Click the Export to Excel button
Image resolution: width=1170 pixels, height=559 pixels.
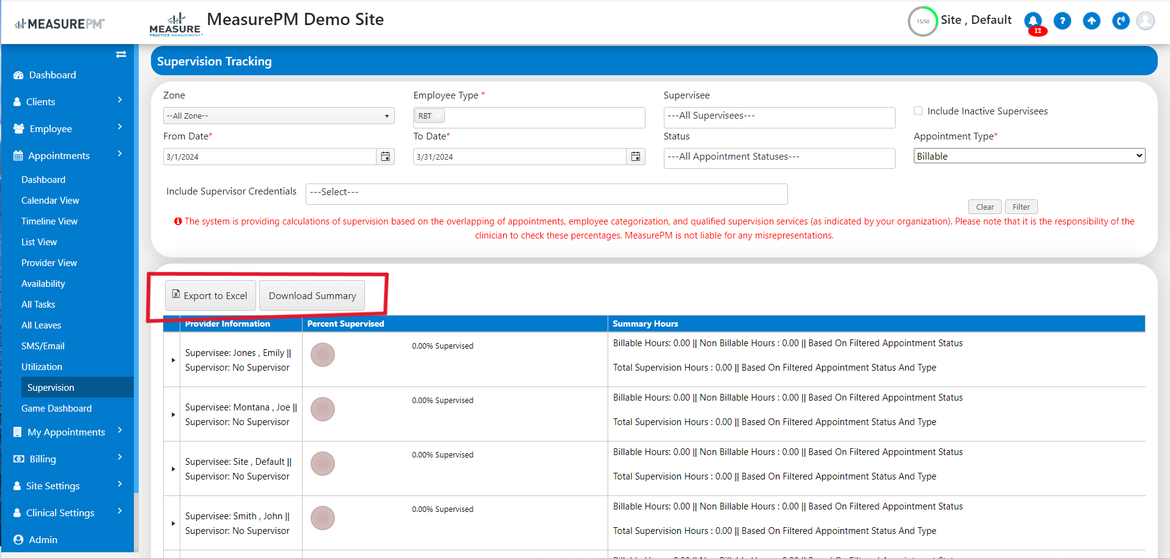coord(210,295)
